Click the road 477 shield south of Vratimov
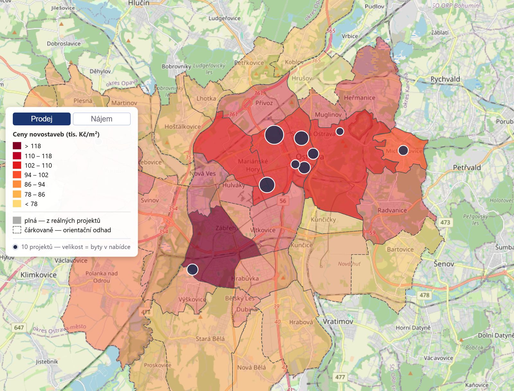The width and height of the screenshot is (514, 391). [x=340, y=377]
